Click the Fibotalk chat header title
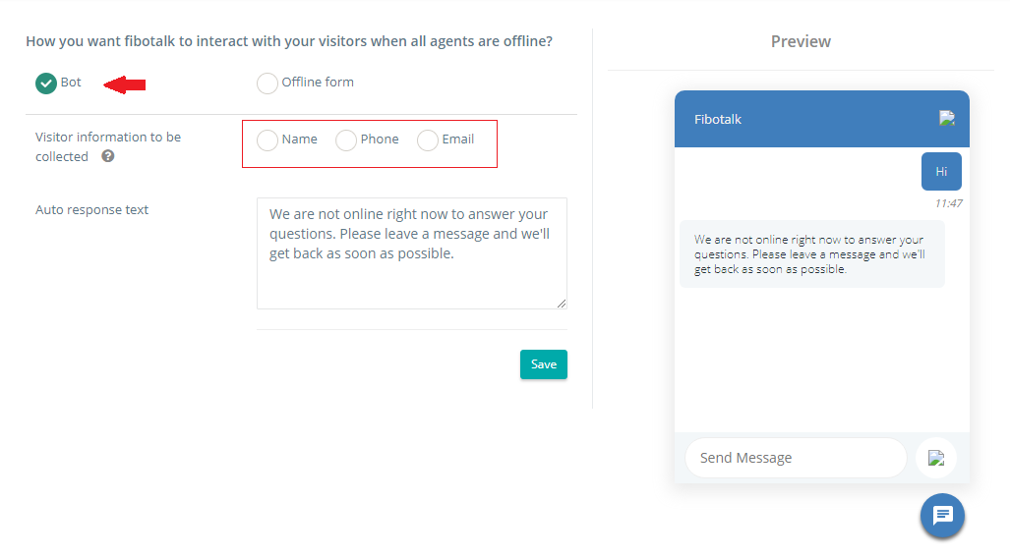 tap(718, 119)
